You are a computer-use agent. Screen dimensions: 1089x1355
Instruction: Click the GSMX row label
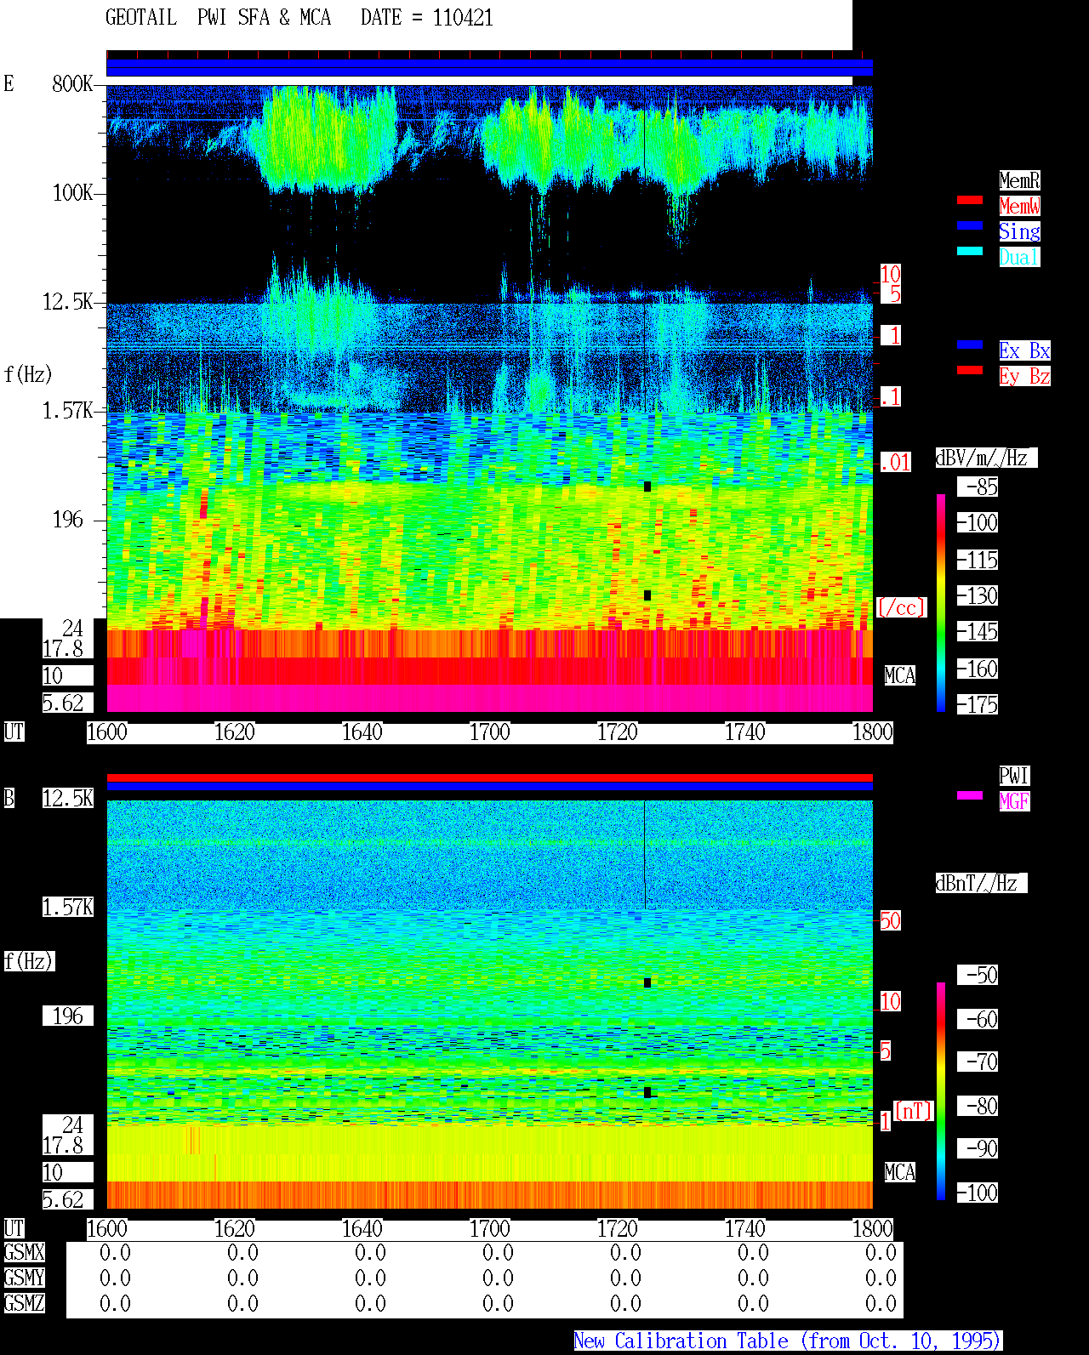[x=24, y=1253]
